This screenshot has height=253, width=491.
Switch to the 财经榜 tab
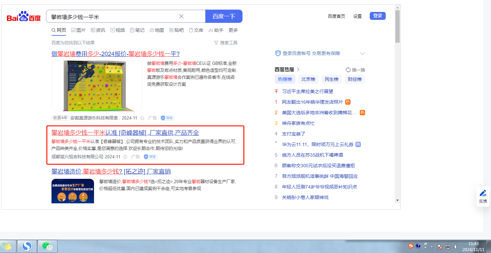[355, 79]
